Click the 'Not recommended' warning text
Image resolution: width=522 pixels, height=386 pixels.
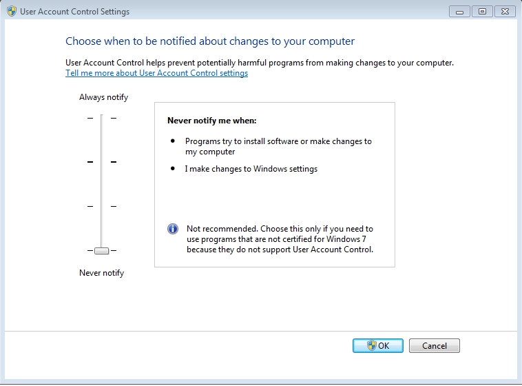tap(280, 239)
